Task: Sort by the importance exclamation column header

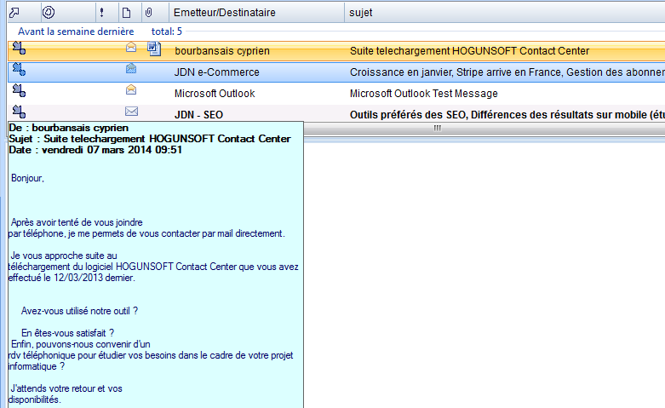Action: tap(102, 13)
